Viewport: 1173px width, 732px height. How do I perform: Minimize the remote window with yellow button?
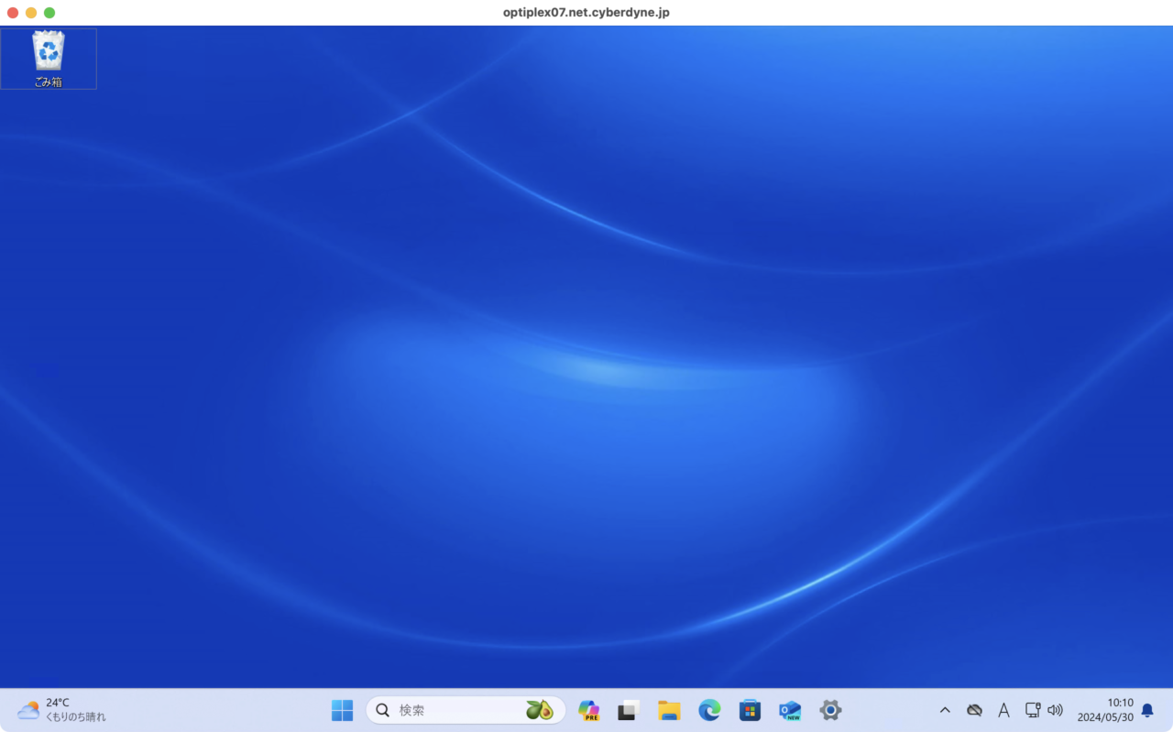(x=31, y=13)
